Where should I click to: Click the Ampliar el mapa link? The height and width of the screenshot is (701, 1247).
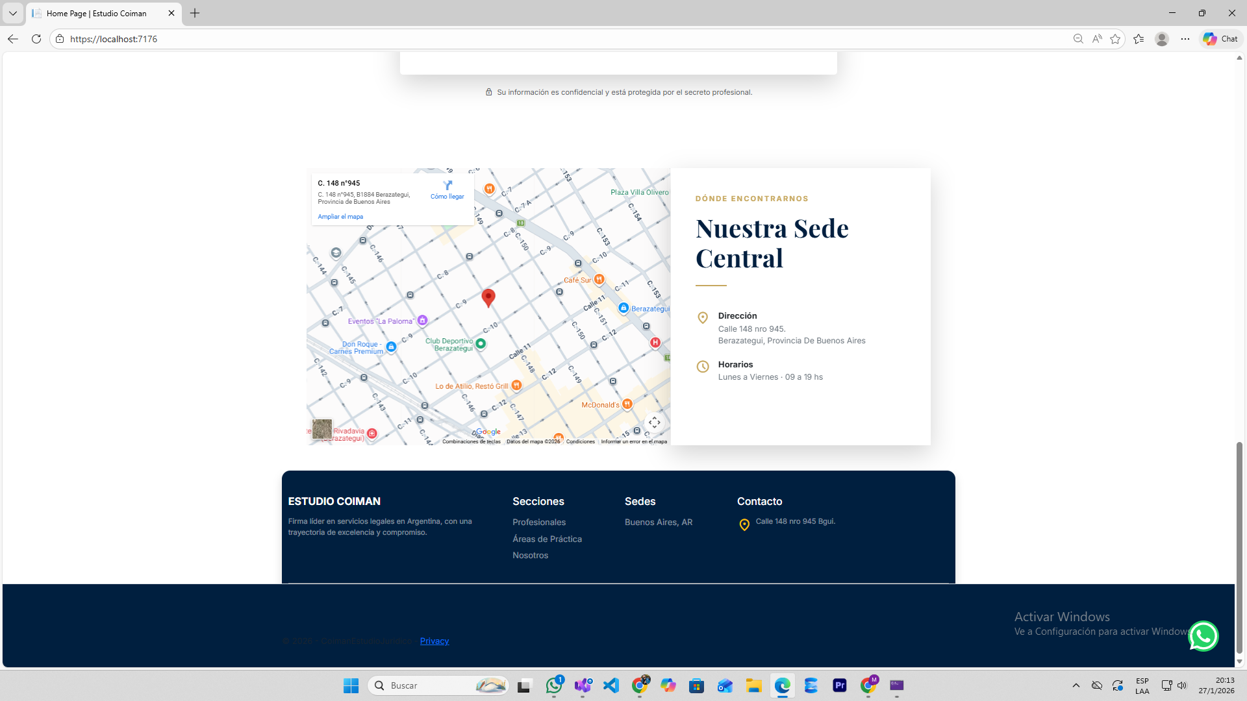tap(340, 216)
